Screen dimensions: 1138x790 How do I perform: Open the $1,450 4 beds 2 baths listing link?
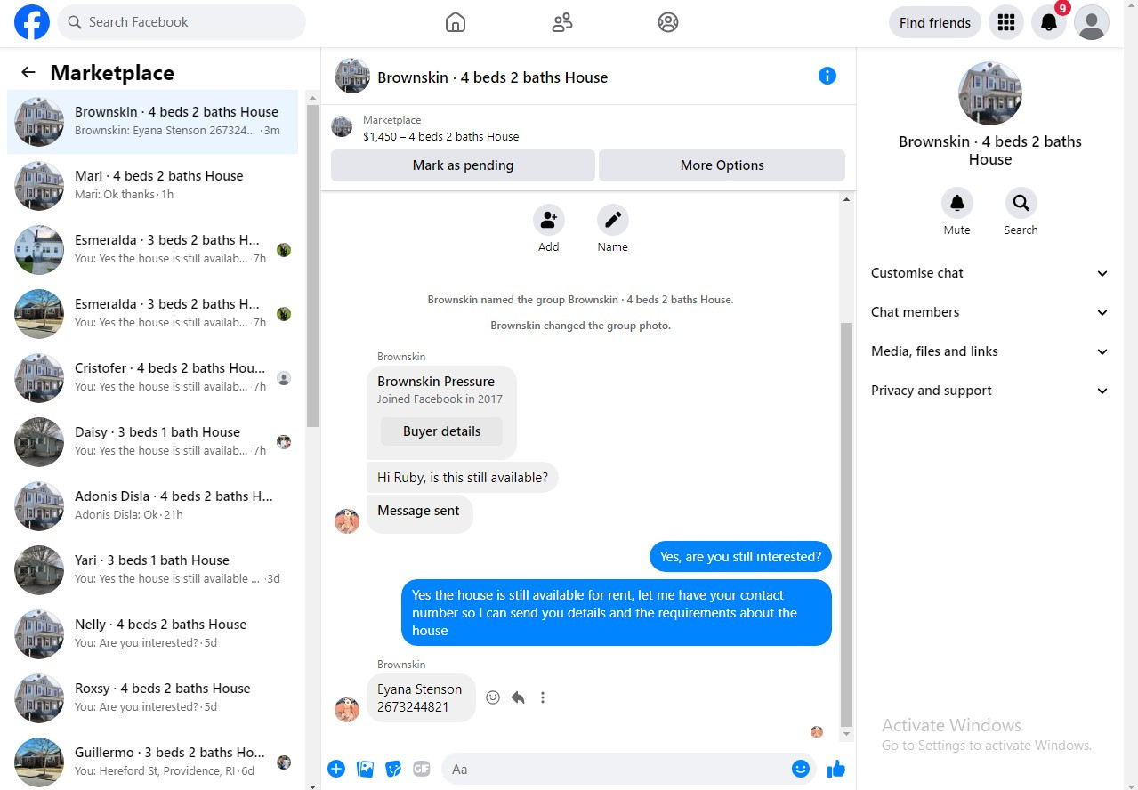coord(440,137)
